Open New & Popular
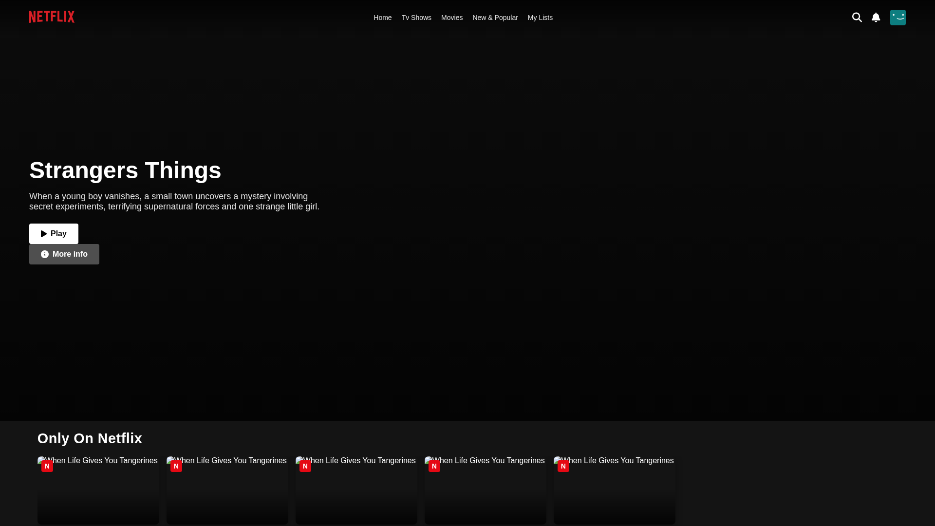This screenshot has height=526, width=935. 495,18
